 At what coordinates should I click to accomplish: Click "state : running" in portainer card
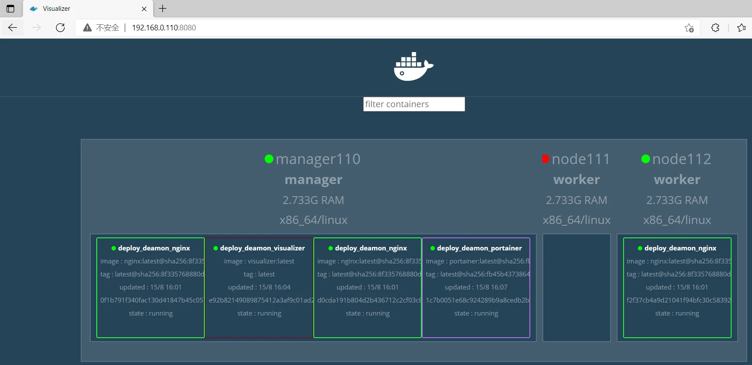[x=476, y=313]
